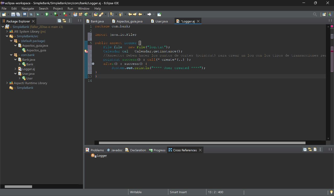Toggle Link with Editor in Cross References view
The height and width of the screenshot is (196, 334).
(x=310, y=149)
